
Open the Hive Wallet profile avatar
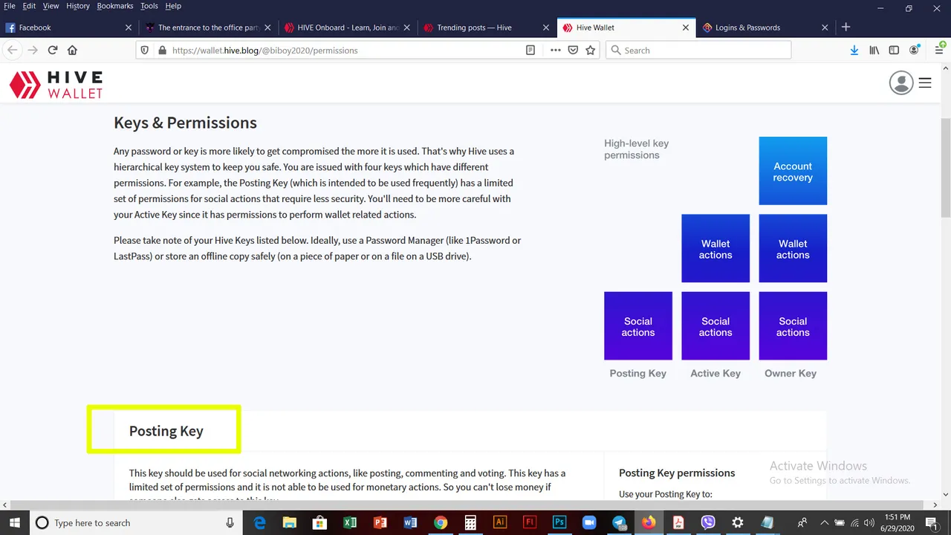coord(901,82)
